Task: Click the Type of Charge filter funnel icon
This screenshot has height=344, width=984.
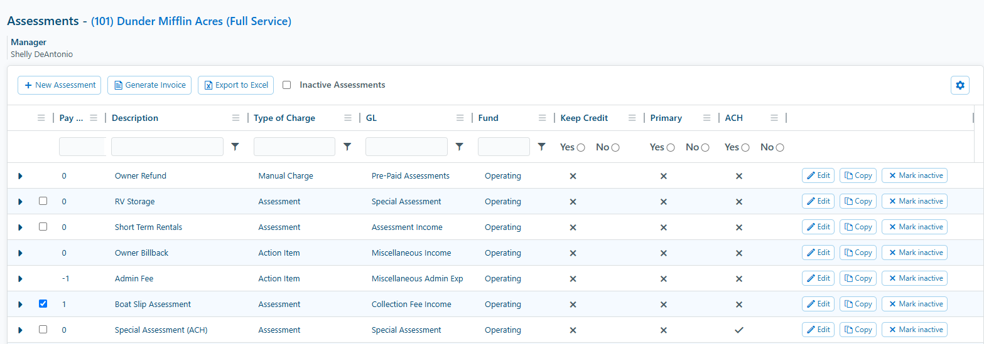Action: [347, 147]
